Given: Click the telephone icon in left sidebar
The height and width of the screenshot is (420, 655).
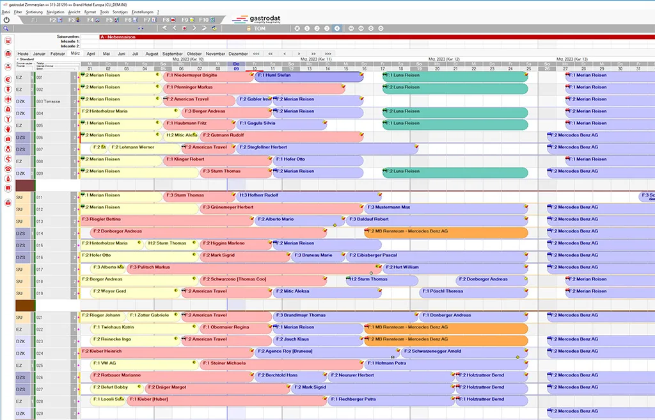Looking at the screenshot, I should click(8, 168).
